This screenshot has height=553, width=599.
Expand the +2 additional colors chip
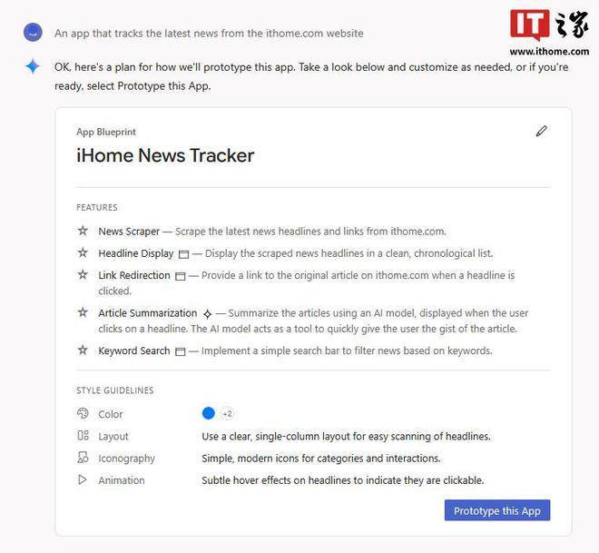pyautogui.click(x=227, y=413)
